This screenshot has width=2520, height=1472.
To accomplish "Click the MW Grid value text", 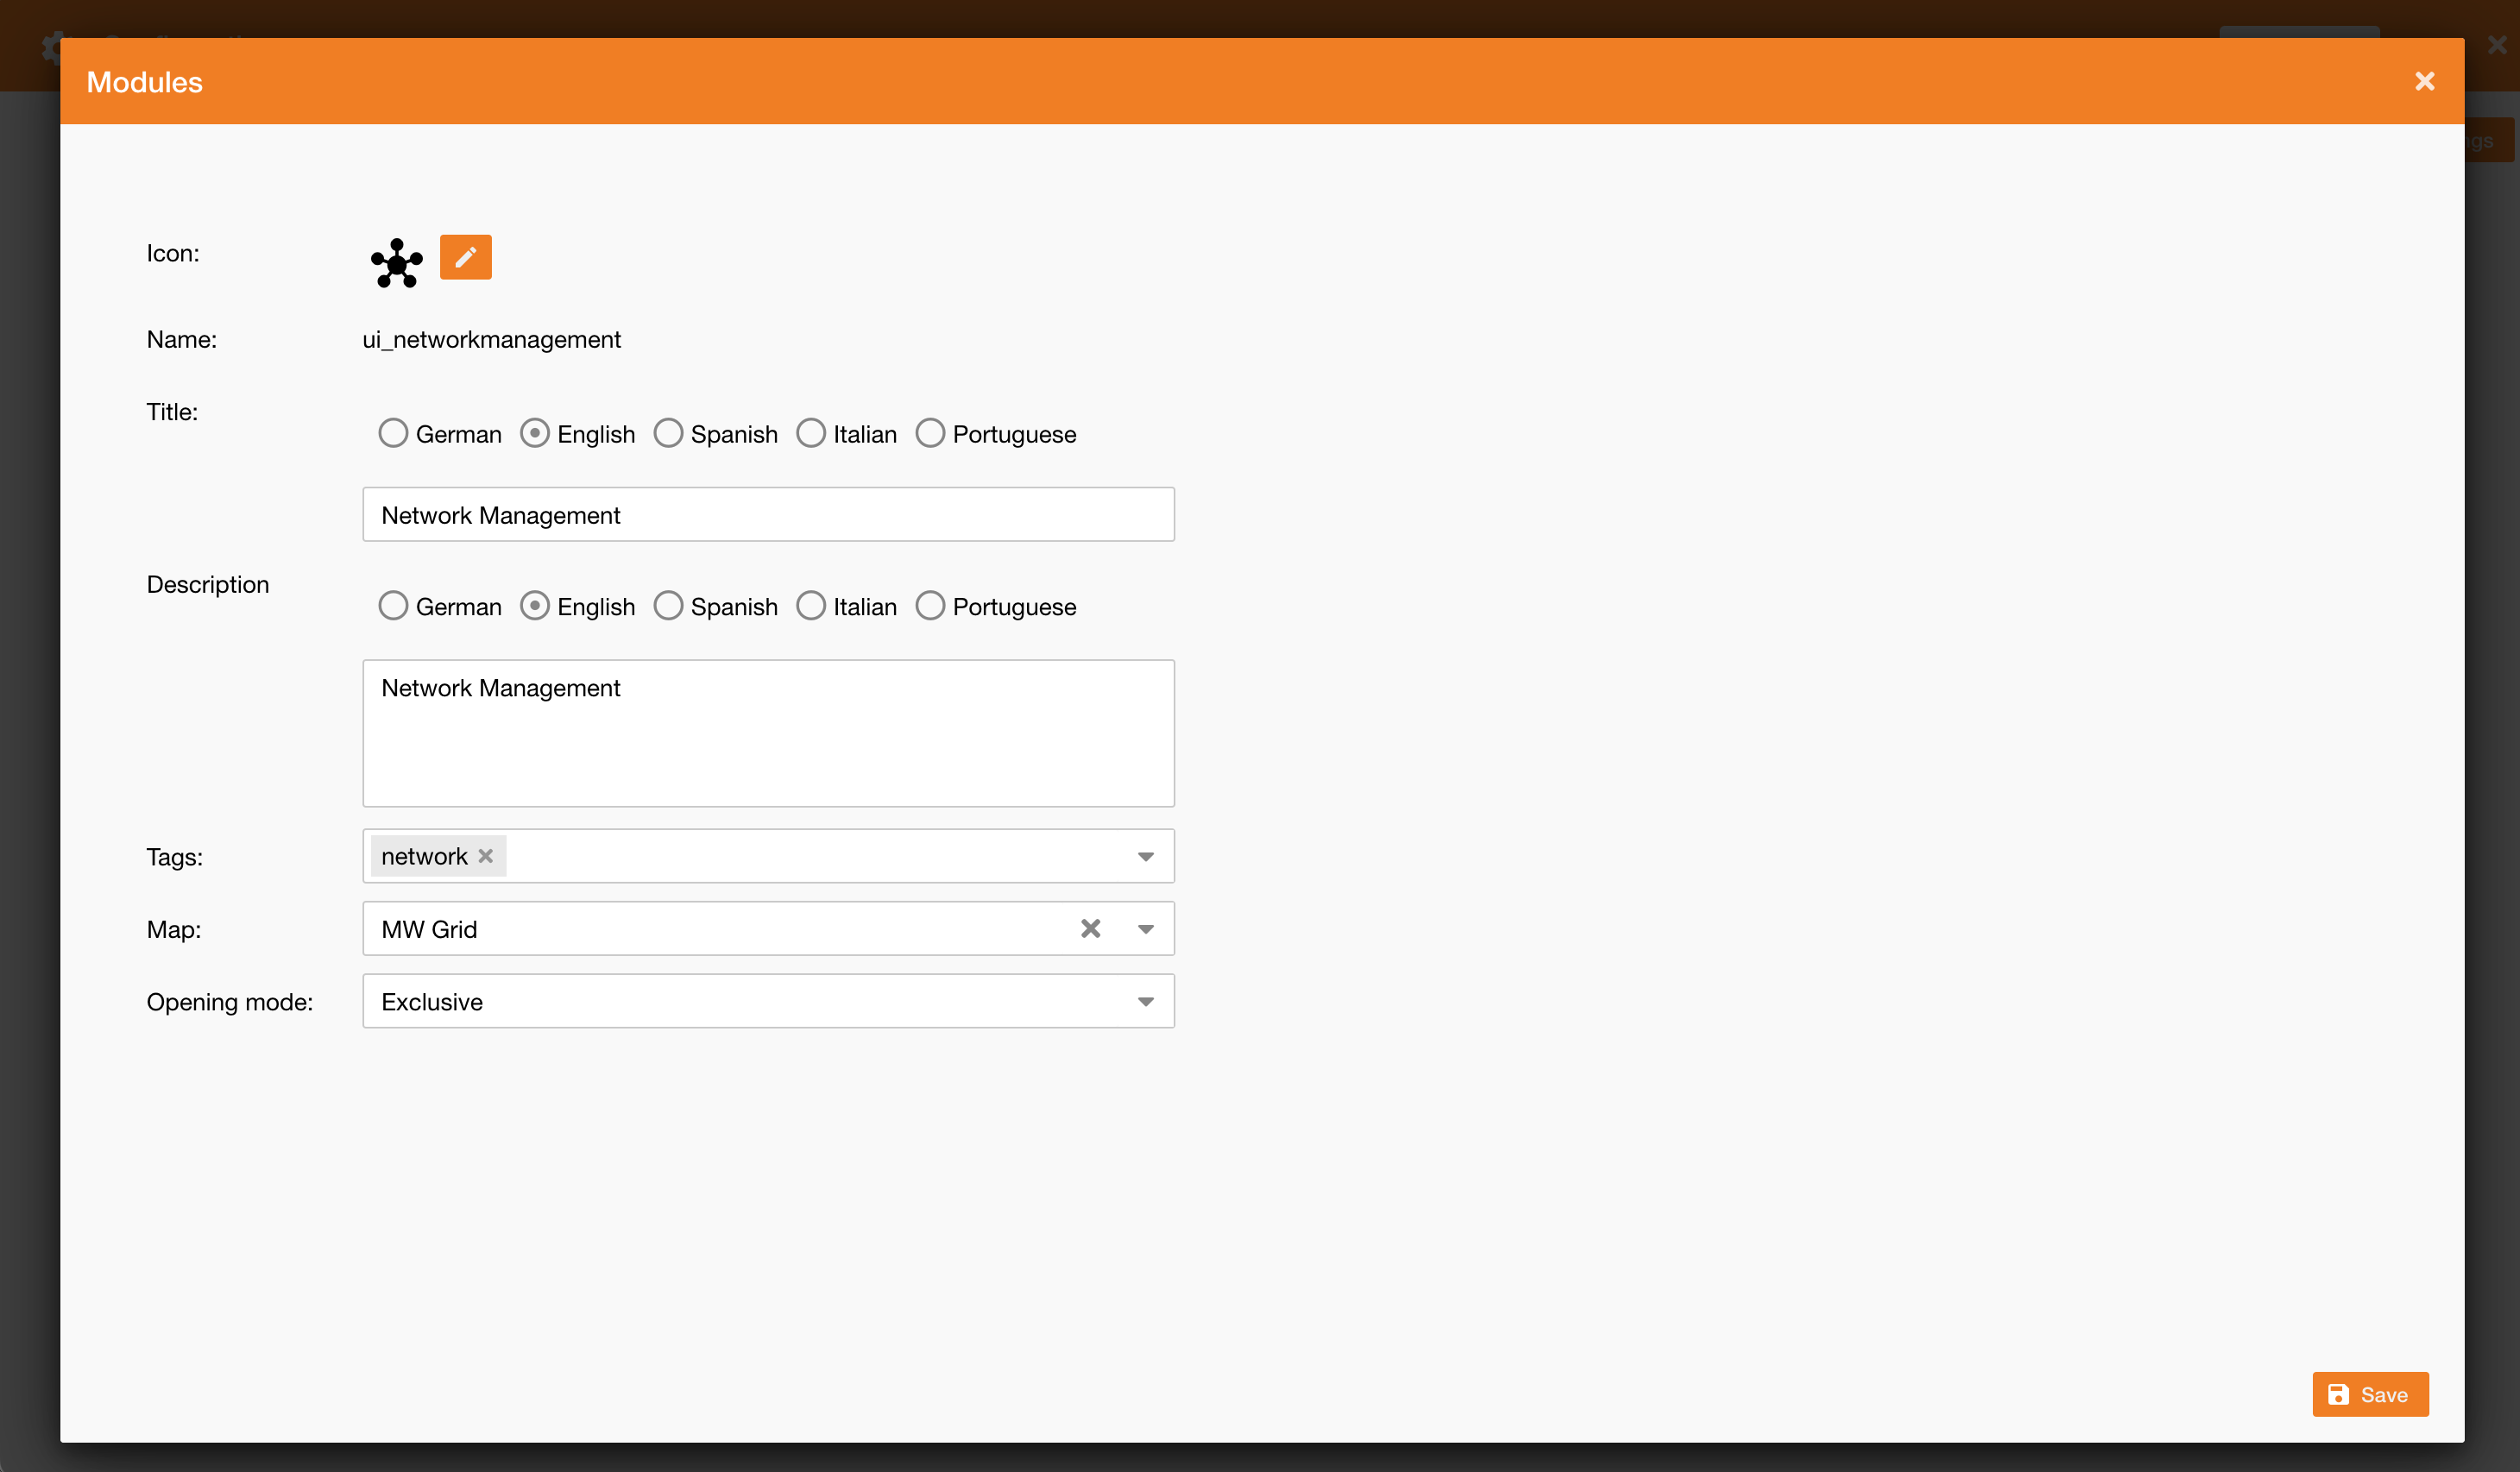I will tap(429, 929).
